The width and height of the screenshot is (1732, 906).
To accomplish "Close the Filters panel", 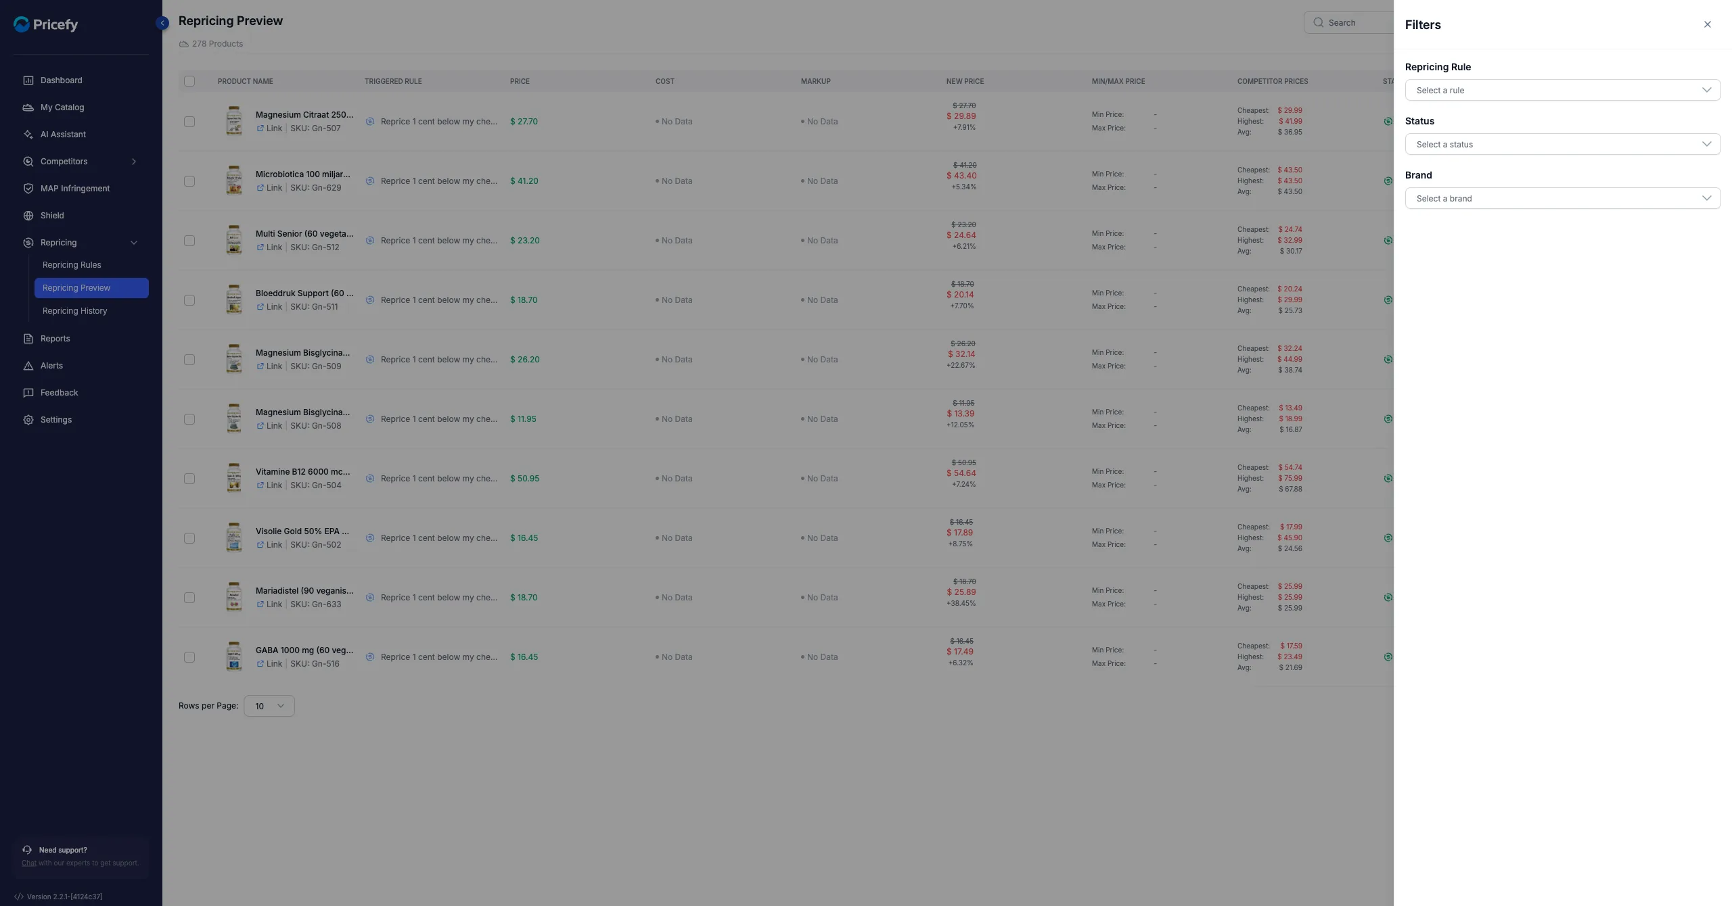I will 1707,24.
